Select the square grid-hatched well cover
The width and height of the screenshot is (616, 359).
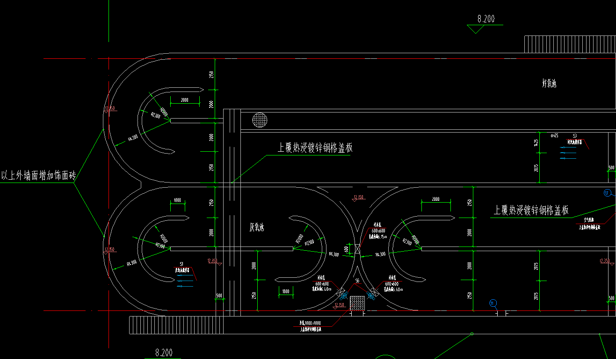click(357, 303)
